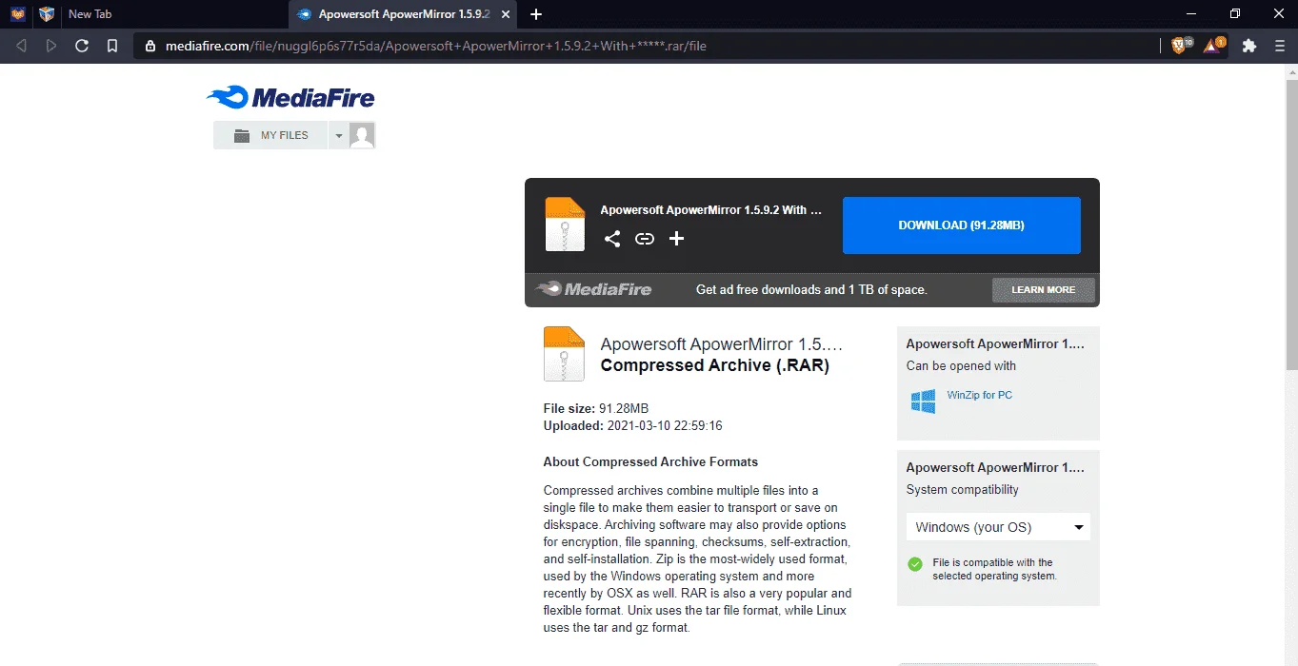Click the 'Can be opened with' label

tap(961, 366)
